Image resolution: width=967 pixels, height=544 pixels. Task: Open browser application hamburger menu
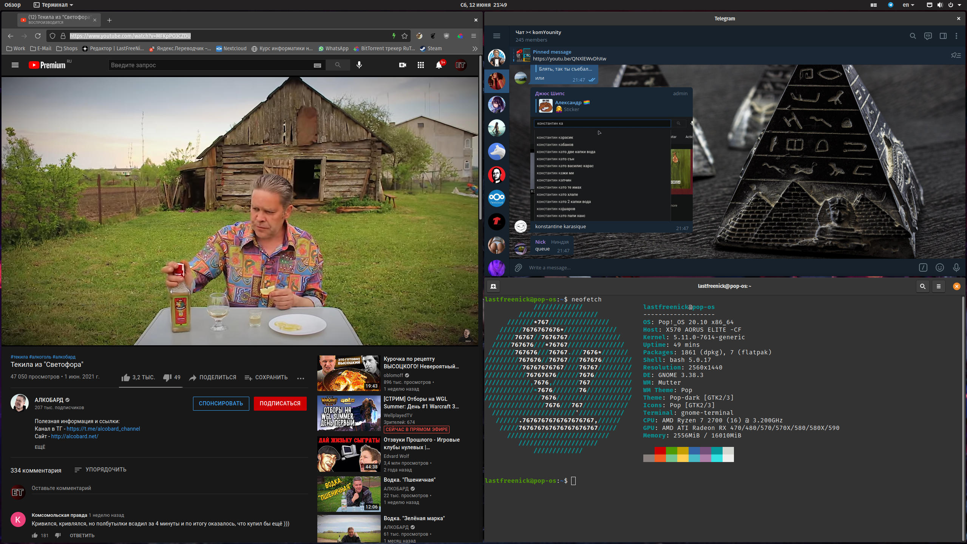[x=473, y=36]
